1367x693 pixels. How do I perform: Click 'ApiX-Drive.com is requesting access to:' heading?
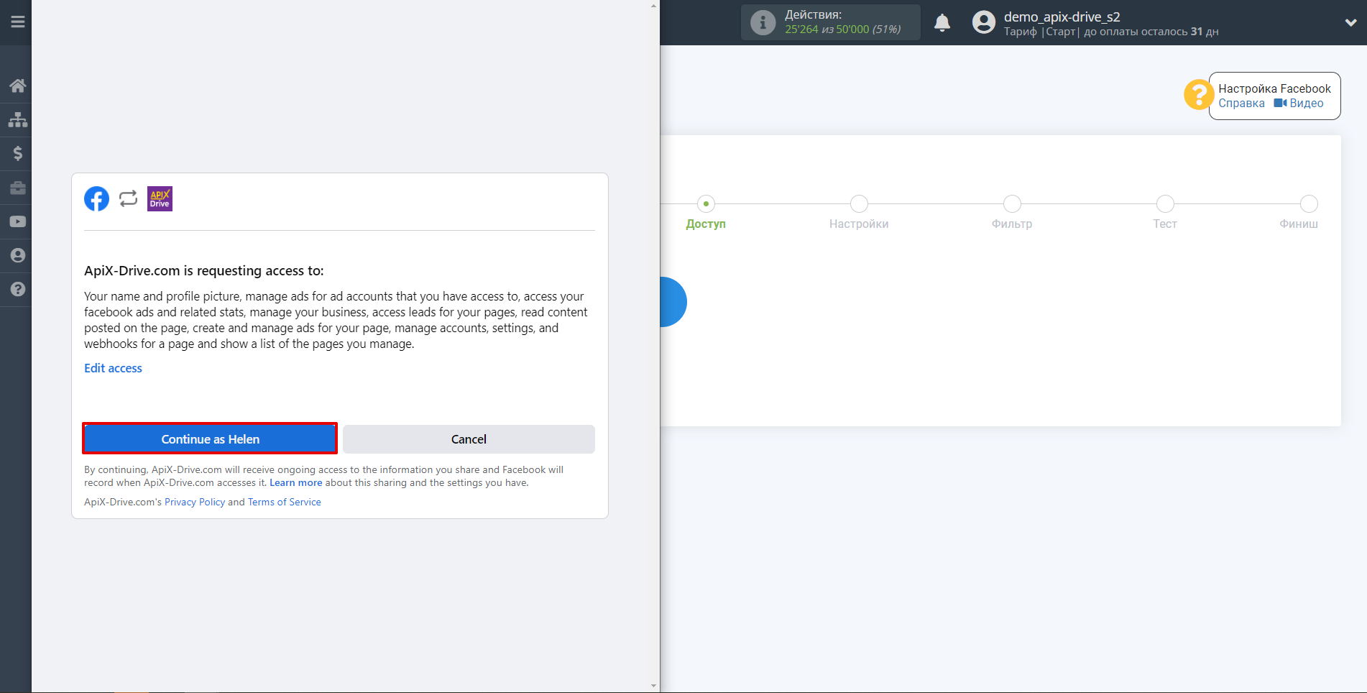coord(204,270)
